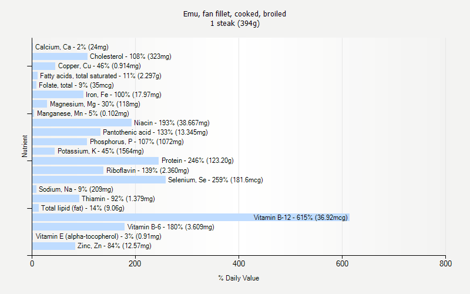470x294 pixels.
Task: Click the Calcium, Ca label
Action: 72,47
